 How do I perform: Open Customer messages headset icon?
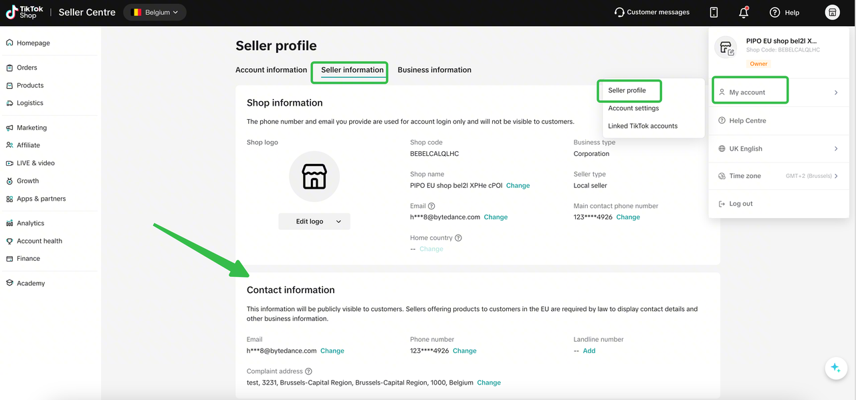click(x=619, y=12)
